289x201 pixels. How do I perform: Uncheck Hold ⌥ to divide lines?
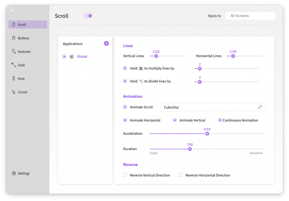coord(125,81)
